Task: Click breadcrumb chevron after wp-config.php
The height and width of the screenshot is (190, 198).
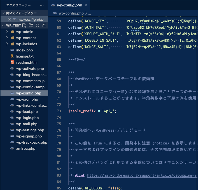Action: pos(86,13)
